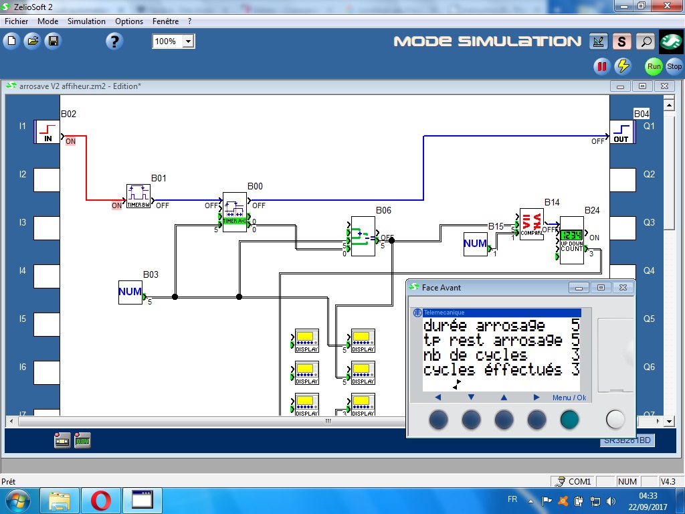Click the magnifier monitoring mode icon
Screen dimensions: 685x514
(646, 41)
